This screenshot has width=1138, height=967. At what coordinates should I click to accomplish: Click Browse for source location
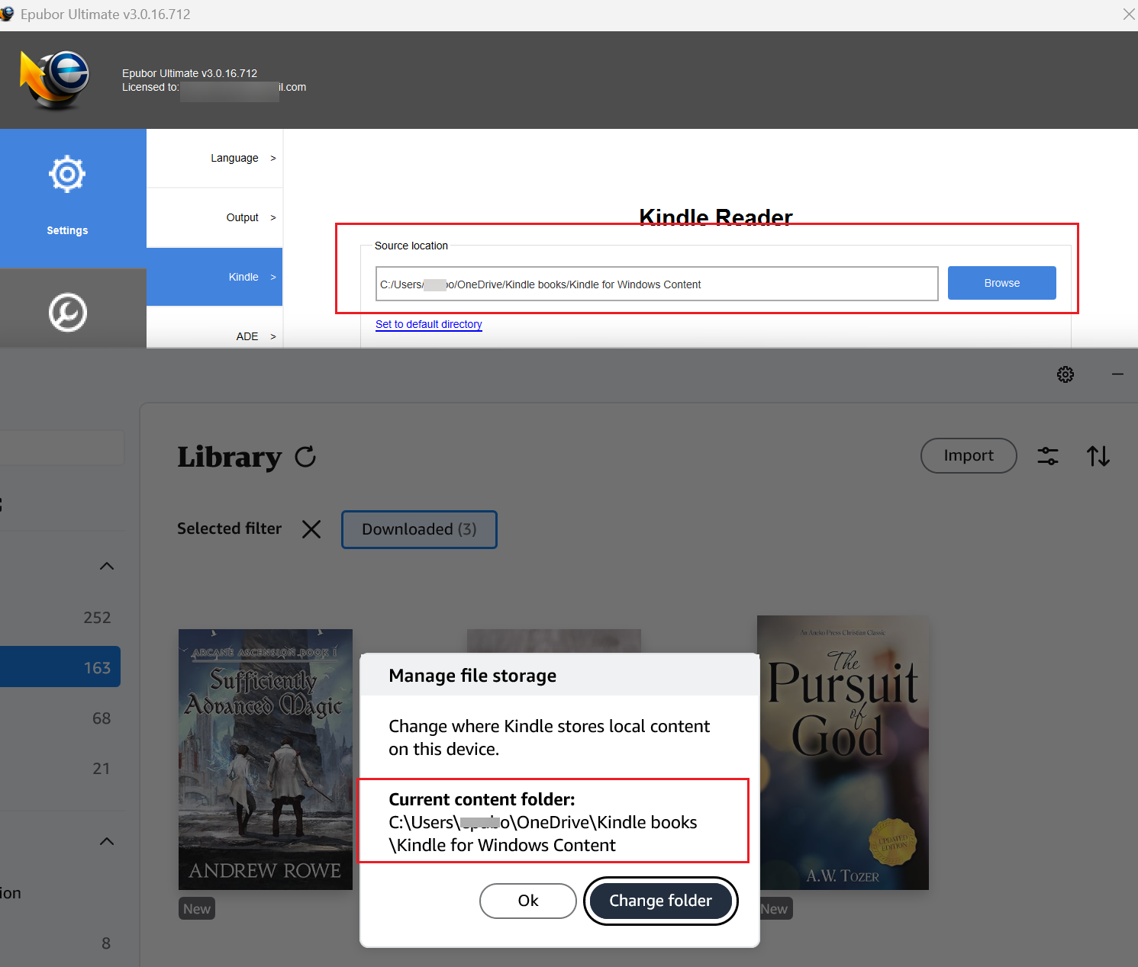(x=1001, y=283)
